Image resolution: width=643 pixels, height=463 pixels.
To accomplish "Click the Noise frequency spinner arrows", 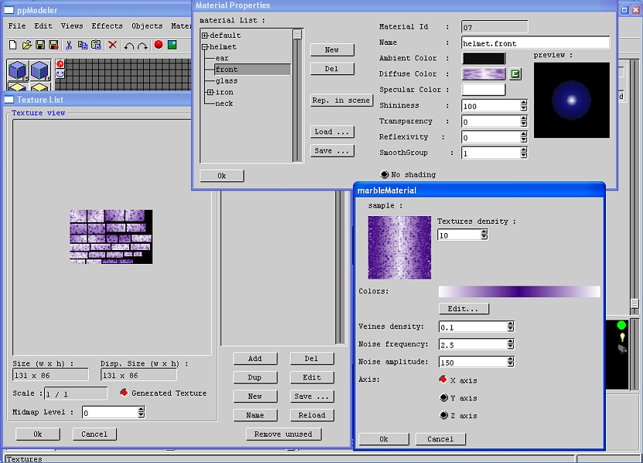I will point(511,344).
